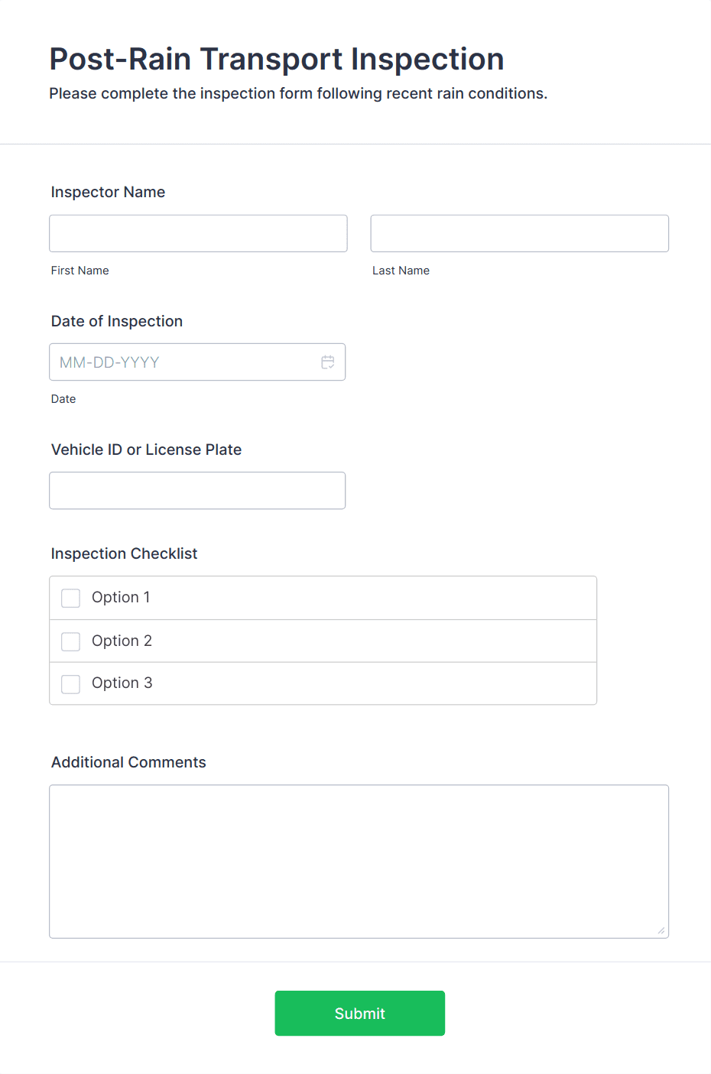The height and width of the screenshot is (1074, 711).
Task: Click the MM-DD-YYYY date field
Action: (183, 362)
